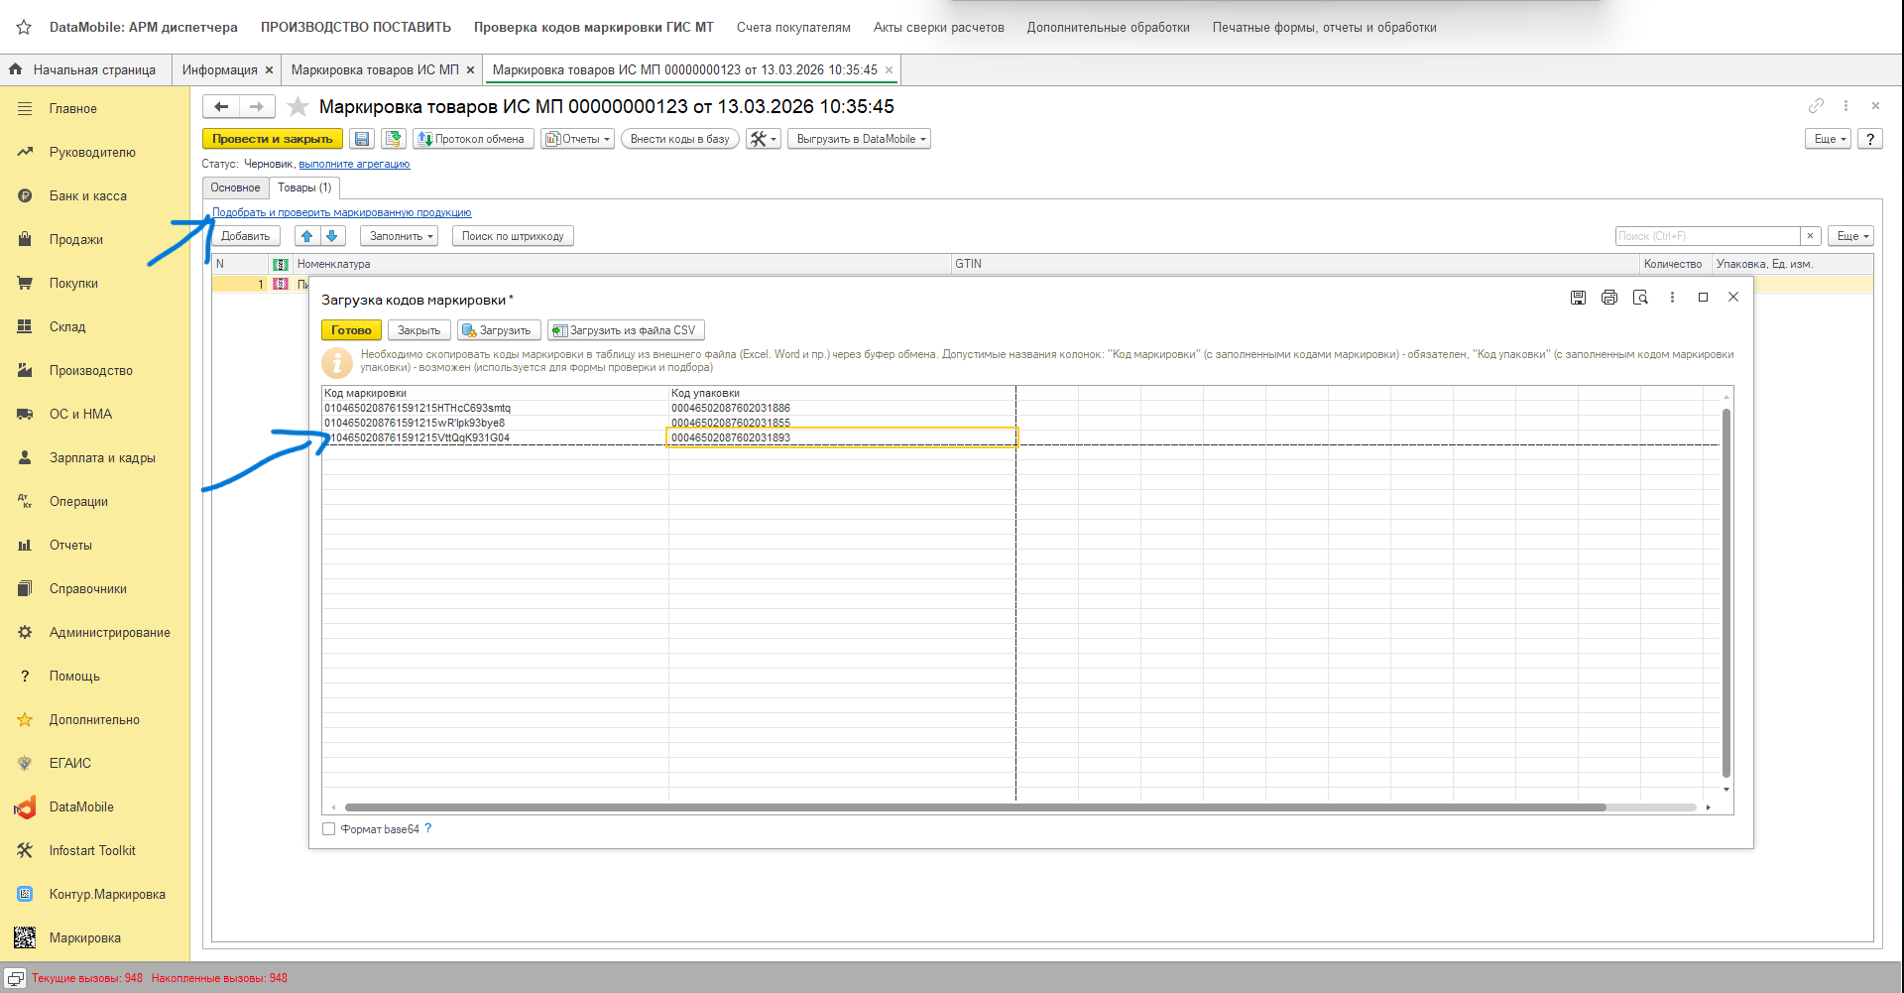Screen dimensions: 1904x993
Task: Click the favorites star beside the document title
Action: 297,106
